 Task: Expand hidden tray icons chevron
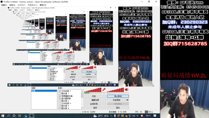coord(111,116)
